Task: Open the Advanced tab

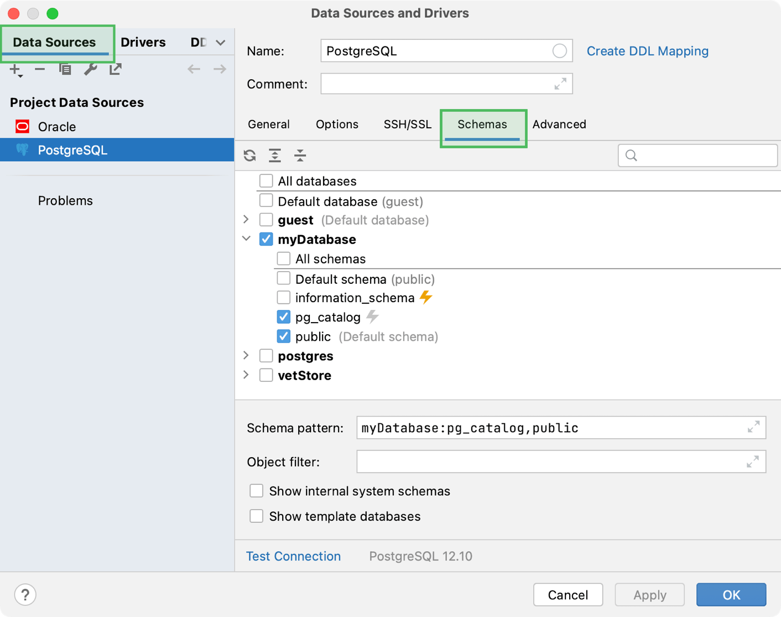Action: pos(559,125)
